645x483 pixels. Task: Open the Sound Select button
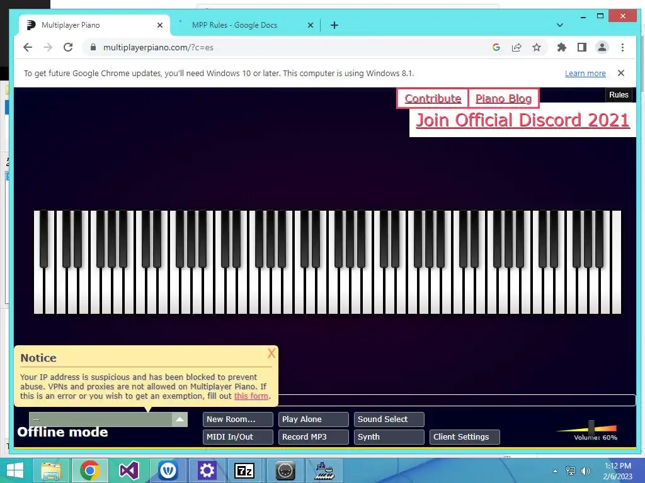(389, 419)
